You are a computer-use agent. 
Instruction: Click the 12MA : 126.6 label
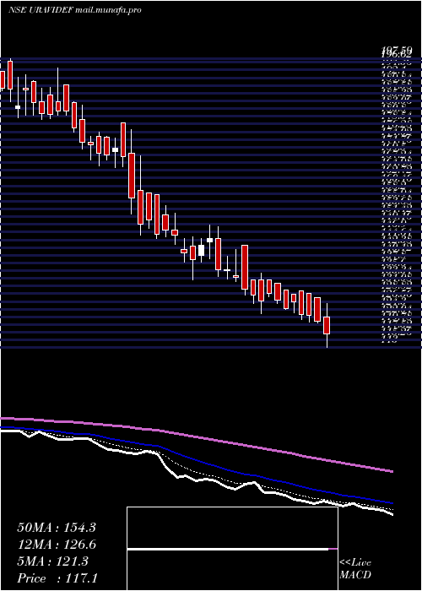(x=57, y=545)
